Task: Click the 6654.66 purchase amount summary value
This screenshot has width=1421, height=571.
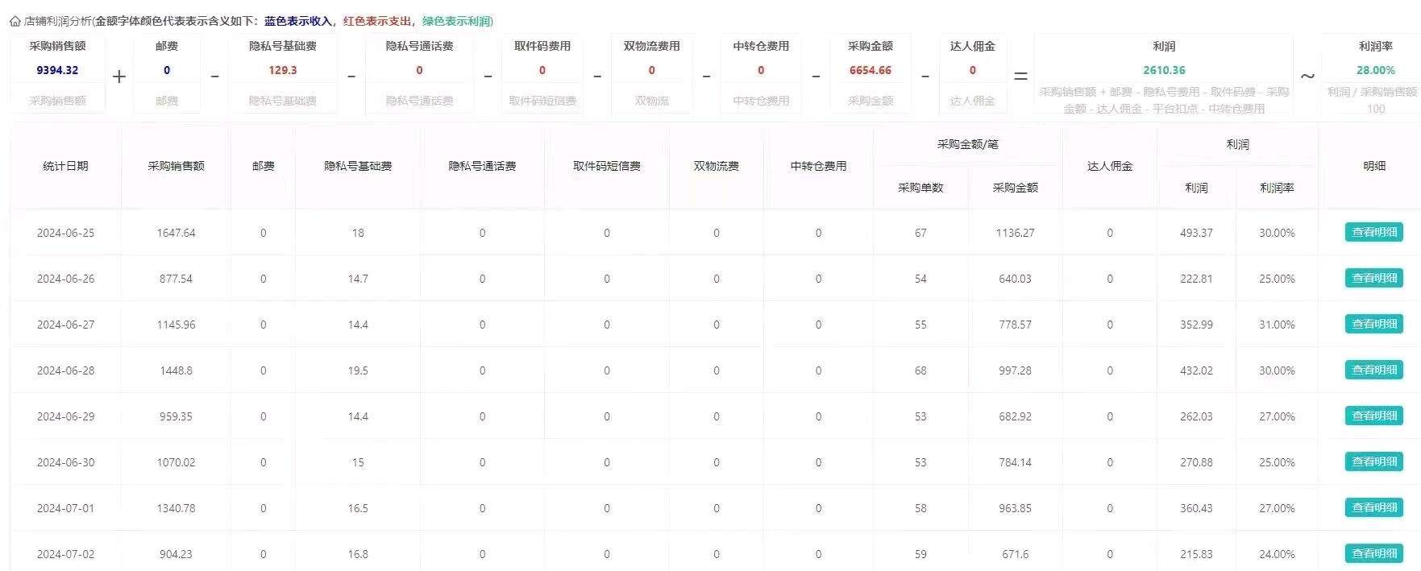Action: tap(870, 70)
